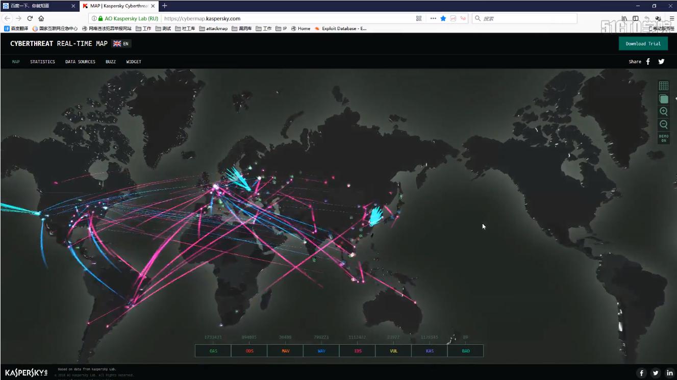Open the browser home page
This screenshot has height=380, width=677.
click(41, 18)
